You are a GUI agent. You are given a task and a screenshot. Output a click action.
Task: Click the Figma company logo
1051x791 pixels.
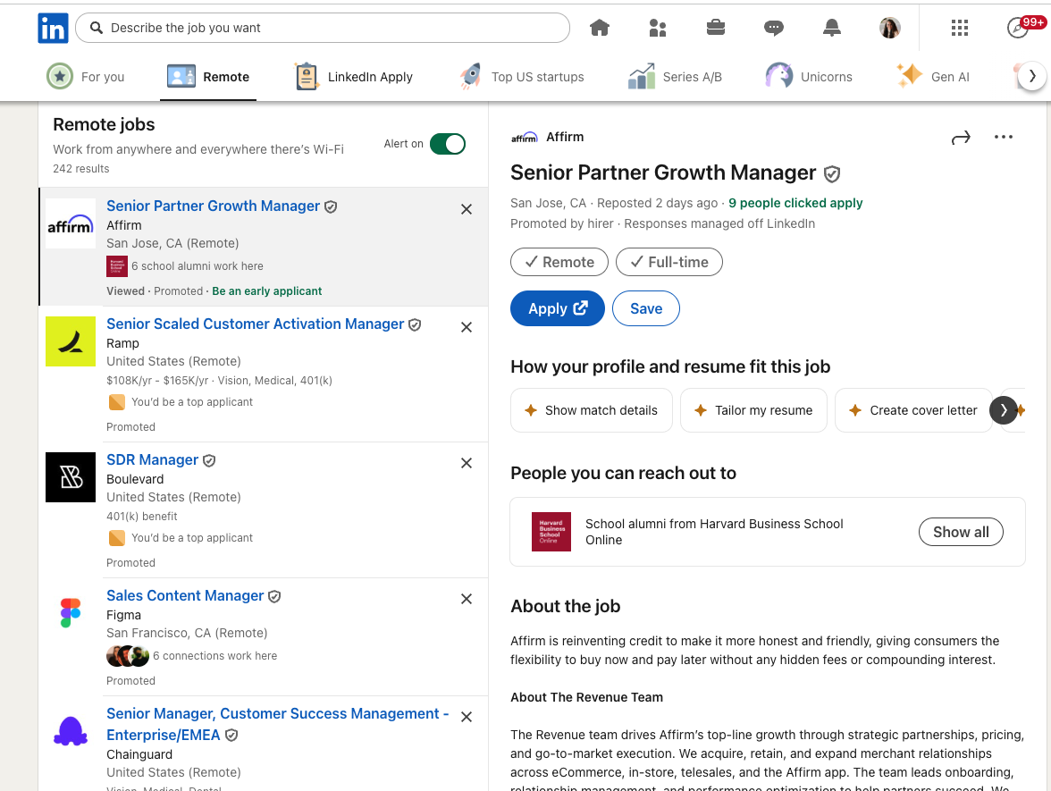71,613
